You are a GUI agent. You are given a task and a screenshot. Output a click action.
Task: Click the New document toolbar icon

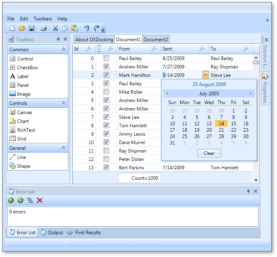(12, 28)
